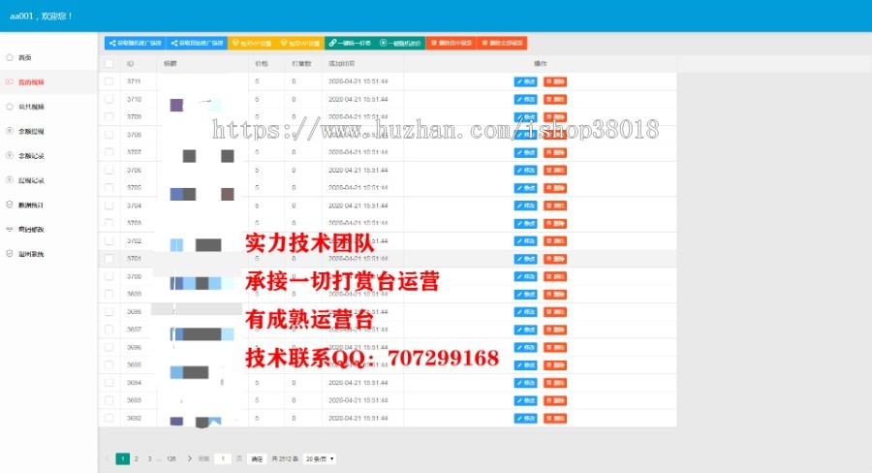Screen dimensions: 872x473
Task: Jump to last page 126 in pagination
Action: point(171,458)
